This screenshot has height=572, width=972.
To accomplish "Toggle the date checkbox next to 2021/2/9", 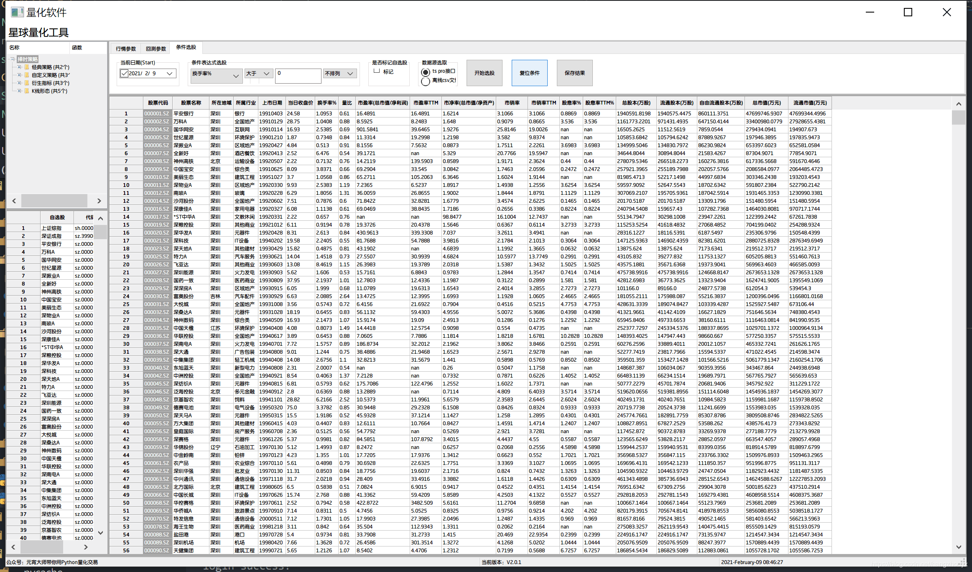I will coord(124,74).
